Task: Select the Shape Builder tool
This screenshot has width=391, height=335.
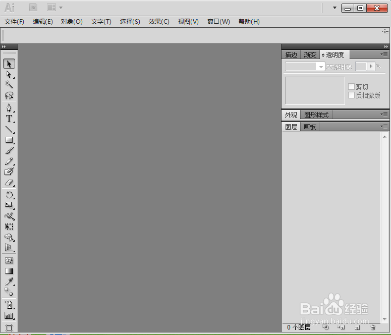Action: tap(9, 237)
